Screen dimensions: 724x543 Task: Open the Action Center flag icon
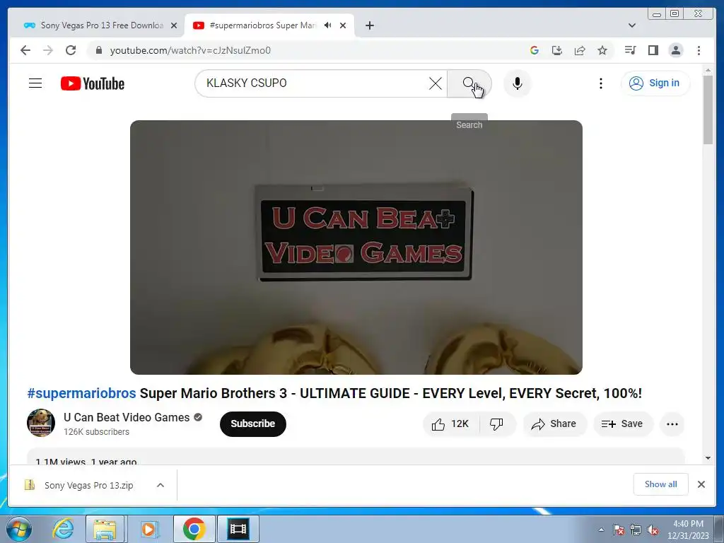(618, 530)
